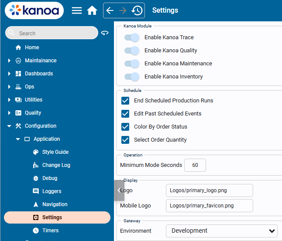Click the Maintainance menu label
Screen dimensions: 282x241
[41, 61]
